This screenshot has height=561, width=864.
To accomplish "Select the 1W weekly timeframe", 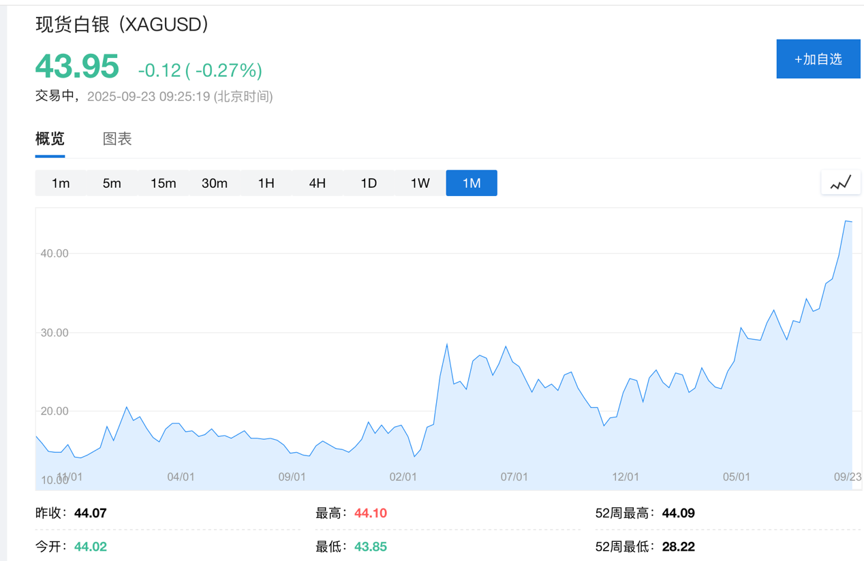I will (420, 182).
